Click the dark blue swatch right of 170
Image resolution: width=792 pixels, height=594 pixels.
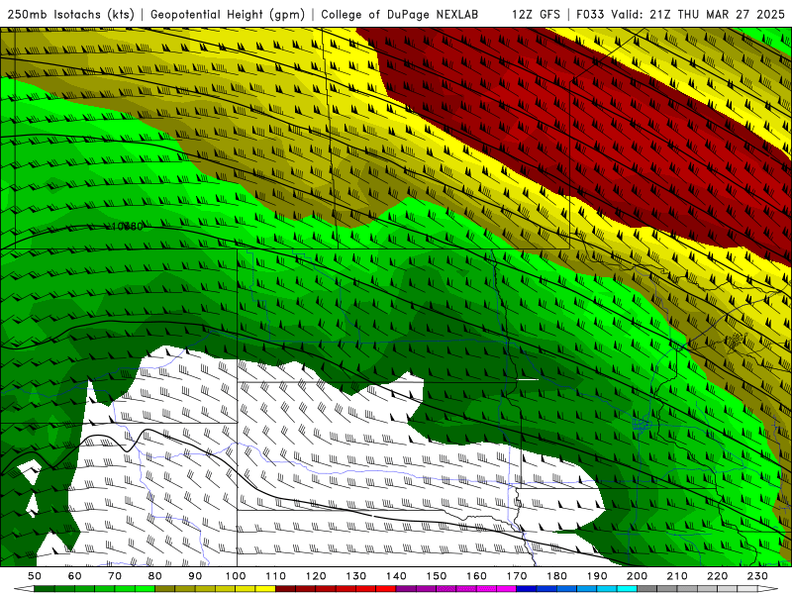[527, 588]
